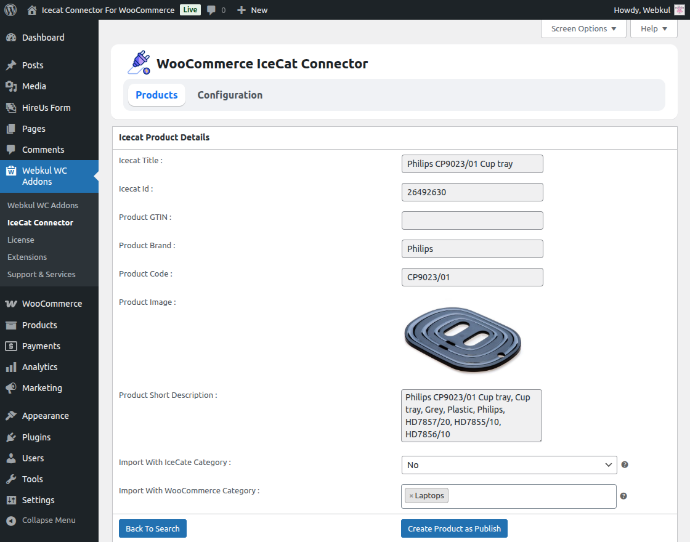690x542 pixels.
Task: Open the Import With IceCate Category dropdown
Action: (509, 464)
